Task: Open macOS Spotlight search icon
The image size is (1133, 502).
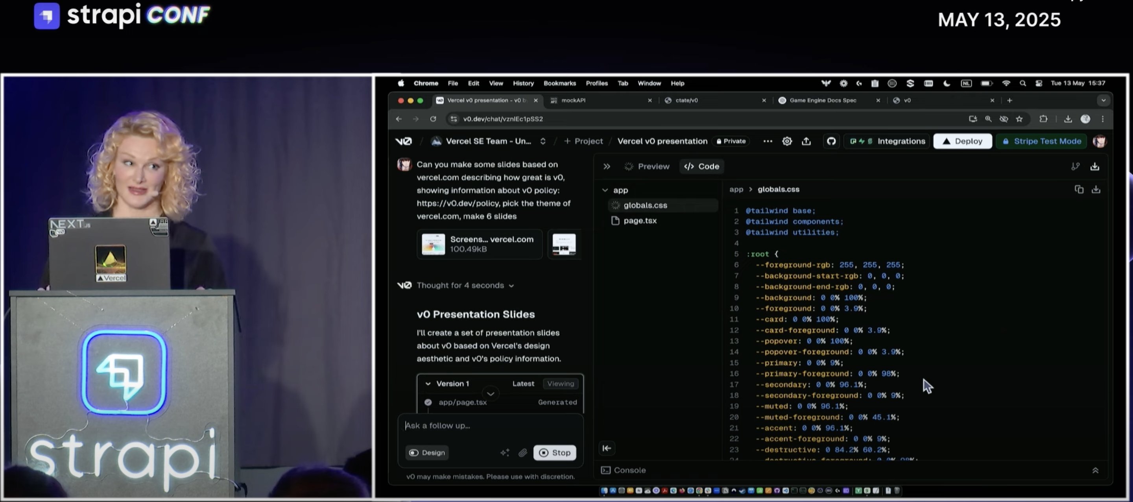Action: (x=1022, y=83)
